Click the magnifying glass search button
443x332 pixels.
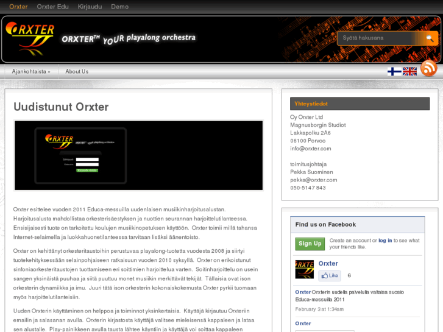(x=430, y=38)
